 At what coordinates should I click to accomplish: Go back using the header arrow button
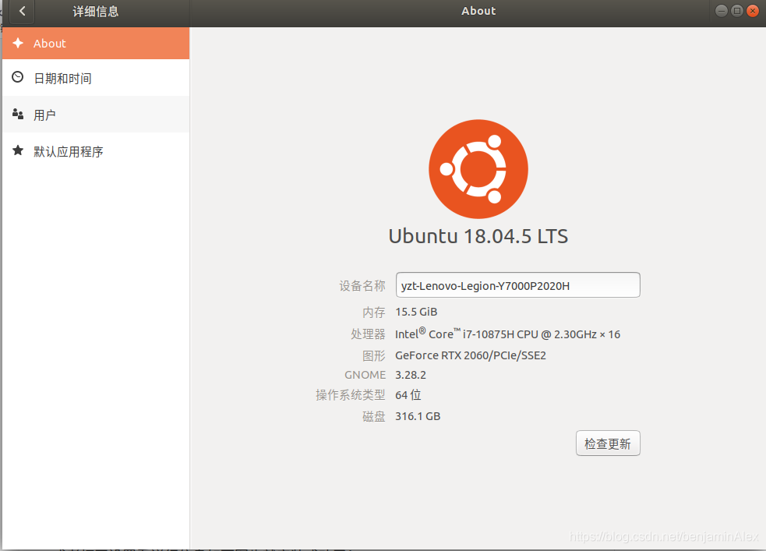coord(22,11)
